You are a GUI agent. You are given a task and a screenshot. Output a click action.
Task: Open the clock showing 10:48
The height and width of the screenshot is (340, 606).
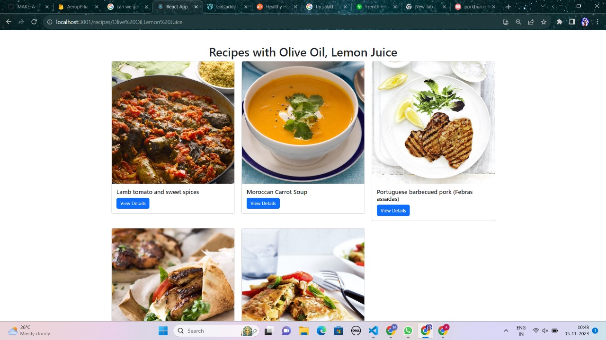[x=577, y=331]
